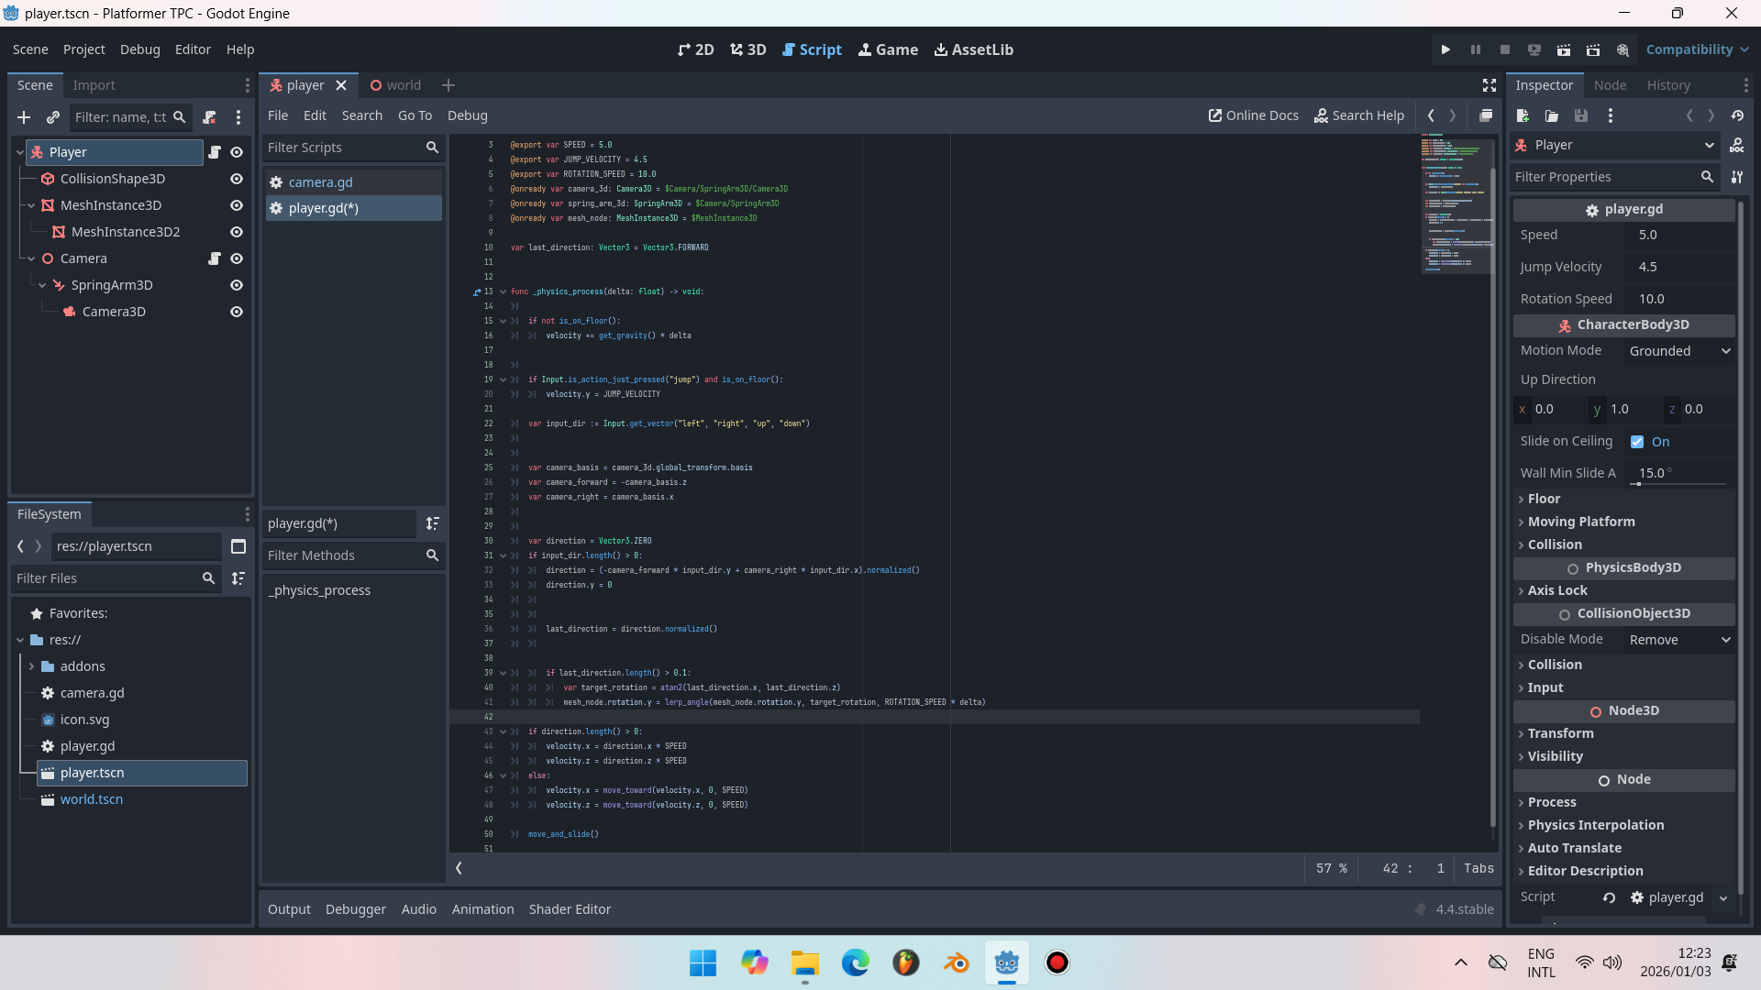Open the Godot icon in Windows taskbar
Viewport: 1761px width, 990px height.
(x=1006, y=962)
